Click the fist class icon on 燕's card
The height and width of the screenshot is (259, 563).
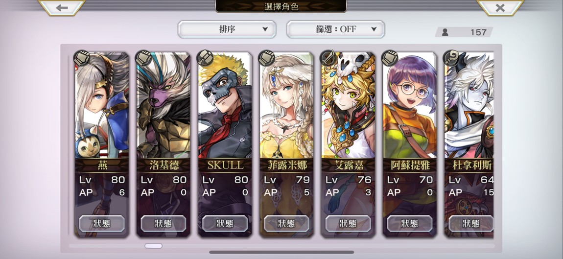tap(82, 58)
